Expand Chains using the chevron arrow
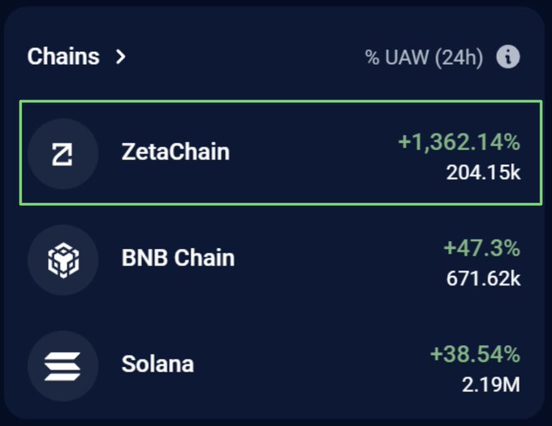The image size is (552, 426). [x=120, y=57]
